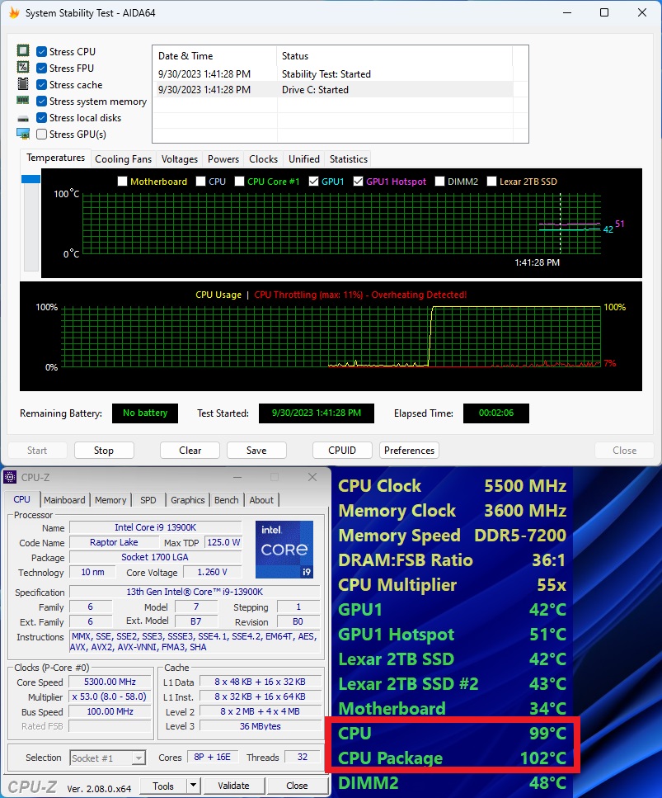This screenshot has height=798, width=662.
Task: Click the Elapsed Time display 00:02:06
Action: (x=495, y=413)
